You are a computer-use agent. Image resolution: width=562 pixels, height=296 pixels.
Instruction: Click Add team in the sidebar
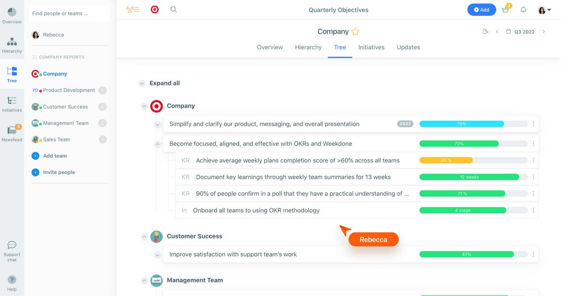tap(55, 156)
